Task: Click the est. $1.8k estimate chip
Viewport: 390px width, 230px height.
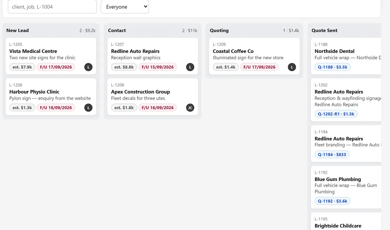Action: [124, 108]
